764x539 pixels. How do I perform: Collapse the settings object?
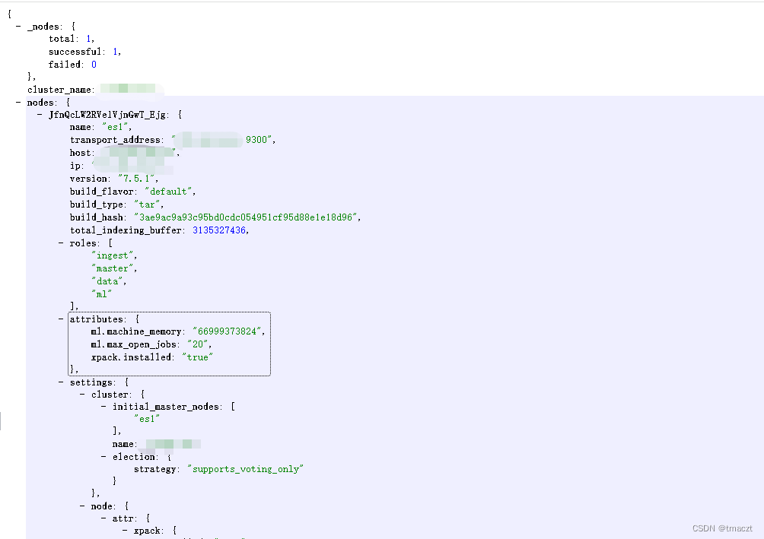pyautogui.click(x=61, y=382)
